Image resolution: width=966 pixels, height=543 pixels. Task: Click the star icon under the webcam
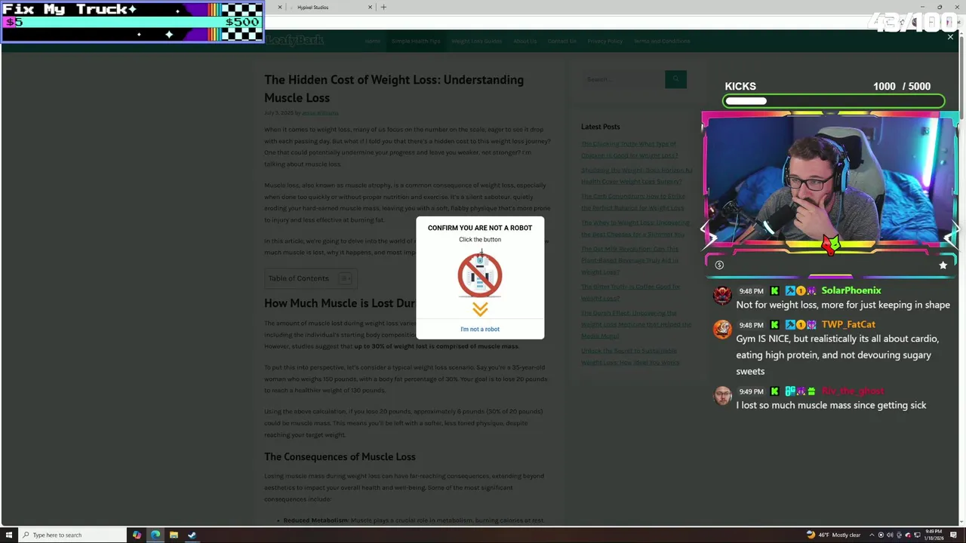(x=943, y=265)
